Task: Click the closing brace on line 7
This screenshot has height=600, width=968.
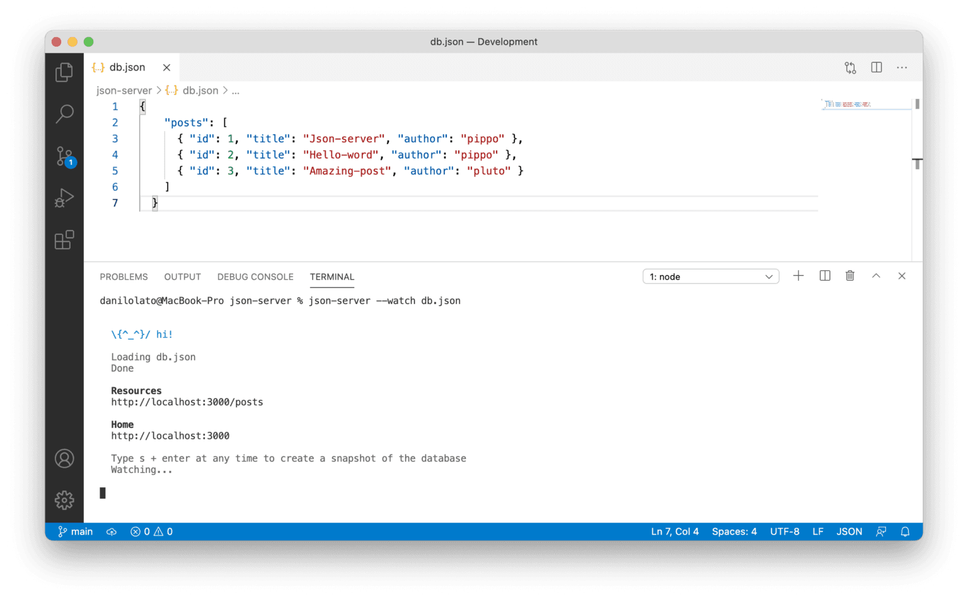Action: point(154,203)
